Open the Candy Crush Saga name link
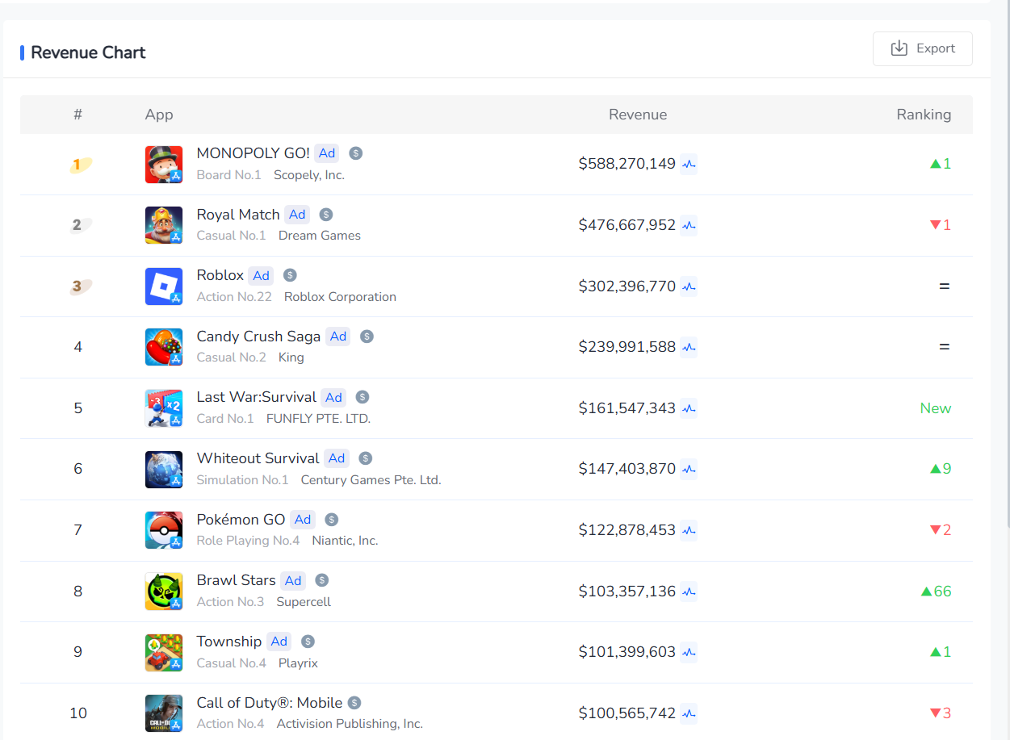The height and width of the screenshot is (740, 1010). tap(258, 337)
